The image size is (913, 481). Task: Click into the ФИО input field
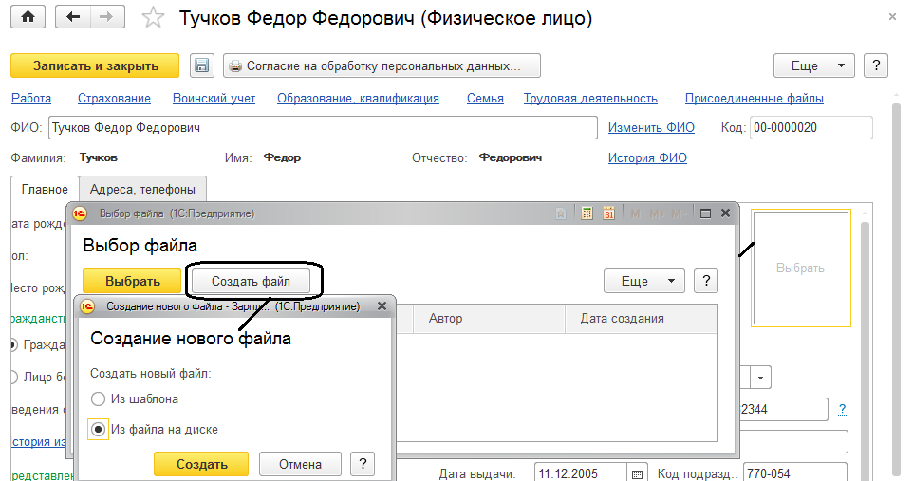[x=324, y=127]
